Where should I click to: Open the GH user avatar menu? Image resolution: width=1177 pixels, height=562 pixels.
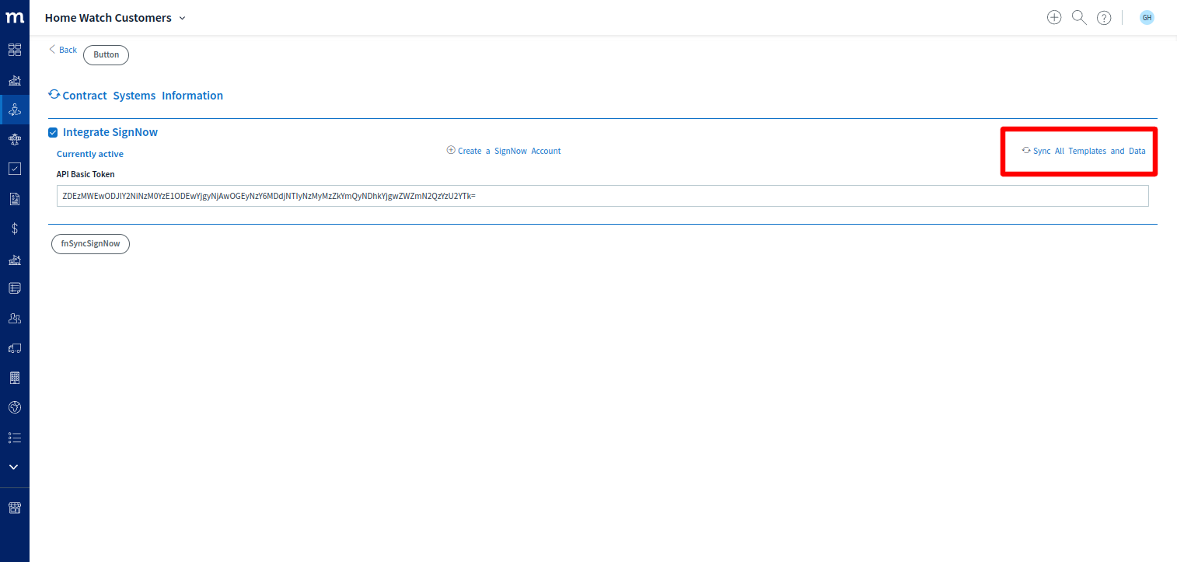click(x=1147, y=17)
